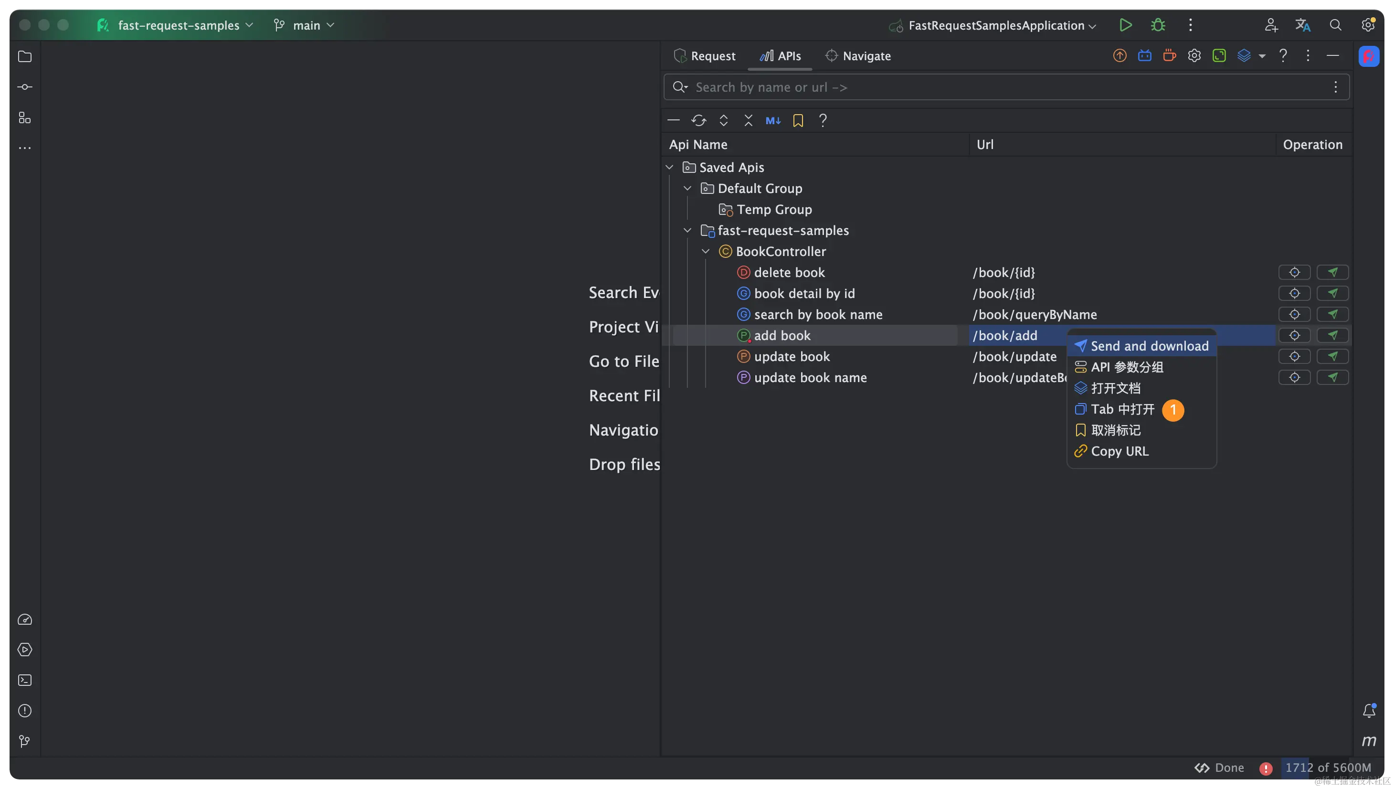Send the search by book name request

(1332, 314)
